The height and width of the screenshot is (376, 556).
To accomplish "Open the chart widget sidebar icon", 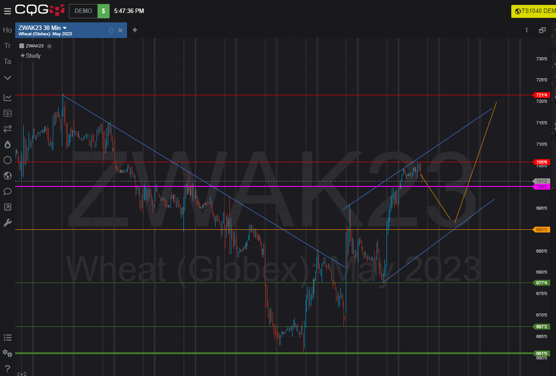I will point(8,97).
